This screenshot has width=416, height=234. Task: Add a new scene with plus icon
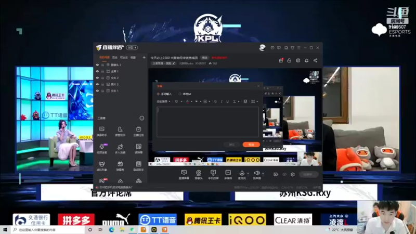pos(144,57)
